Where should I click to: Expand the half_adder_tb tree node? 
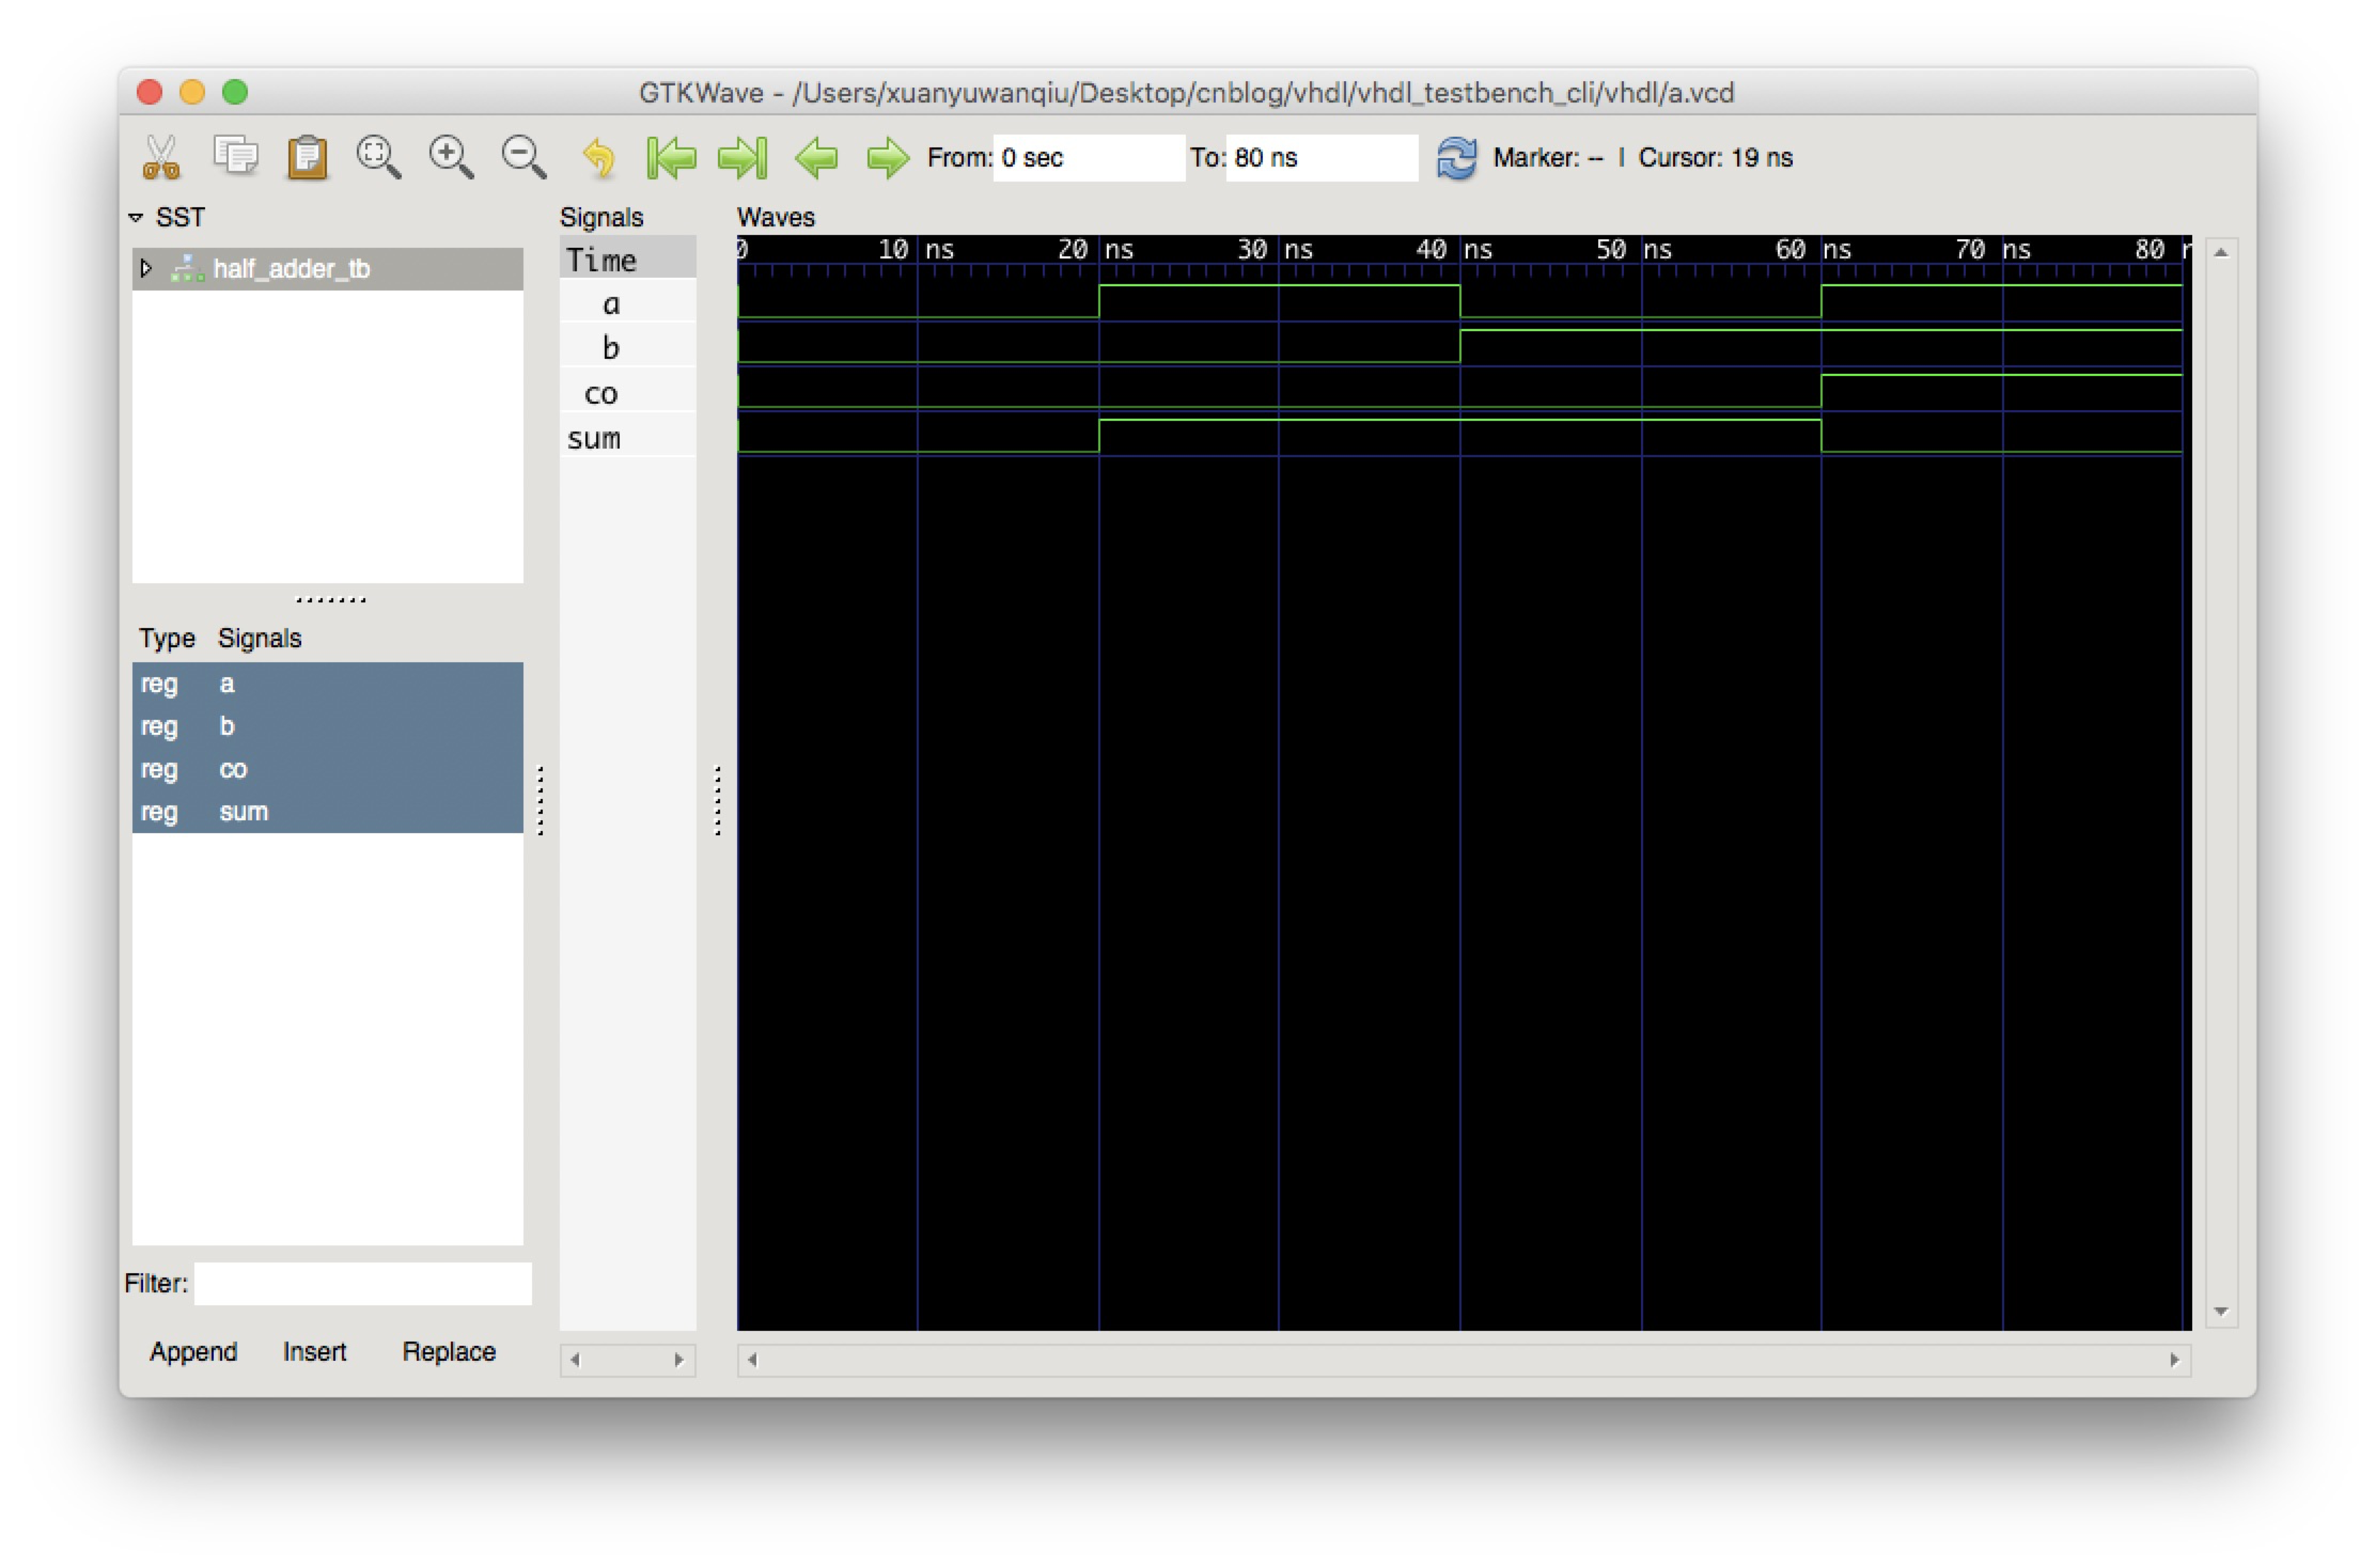point(146,268)
